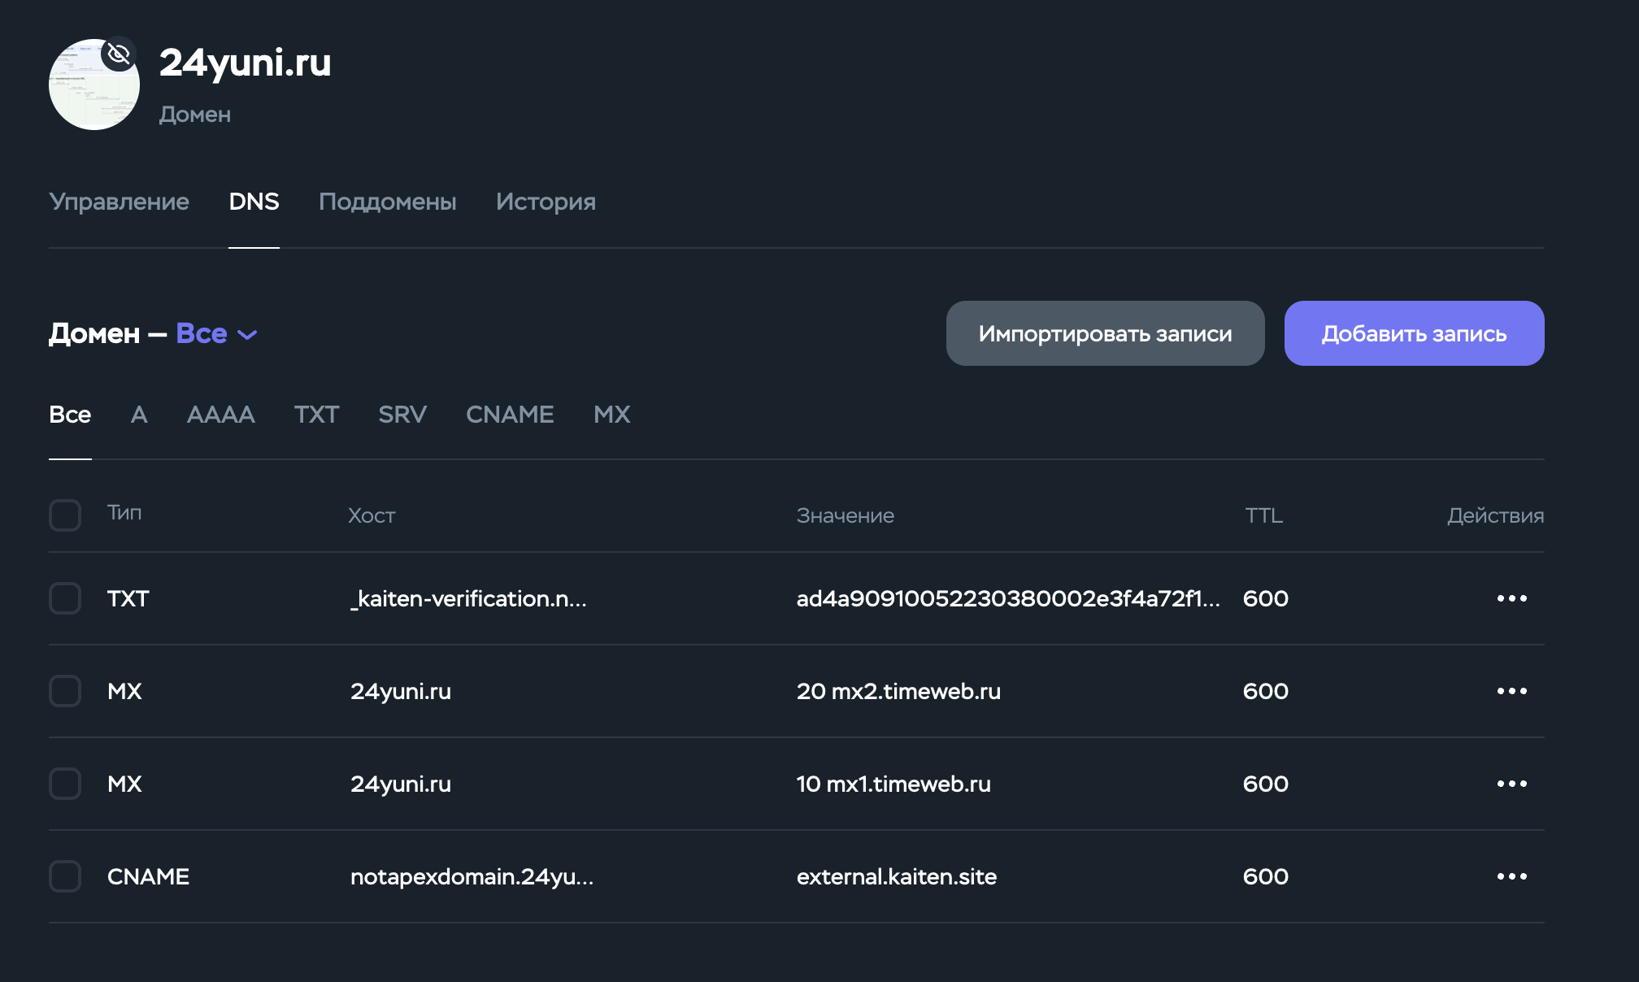Image resolution: width=1639 pixels, height=982 pixels.
Task: Check the TXT record row checkbox
Action: (x=65, y=598)
